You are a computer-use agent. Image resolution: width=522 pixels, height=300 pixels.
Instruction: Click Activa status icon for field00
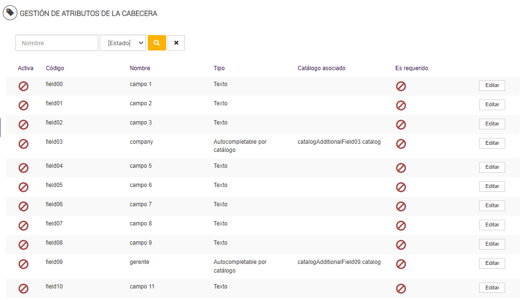pyautogui.click(x=23, y=87)
